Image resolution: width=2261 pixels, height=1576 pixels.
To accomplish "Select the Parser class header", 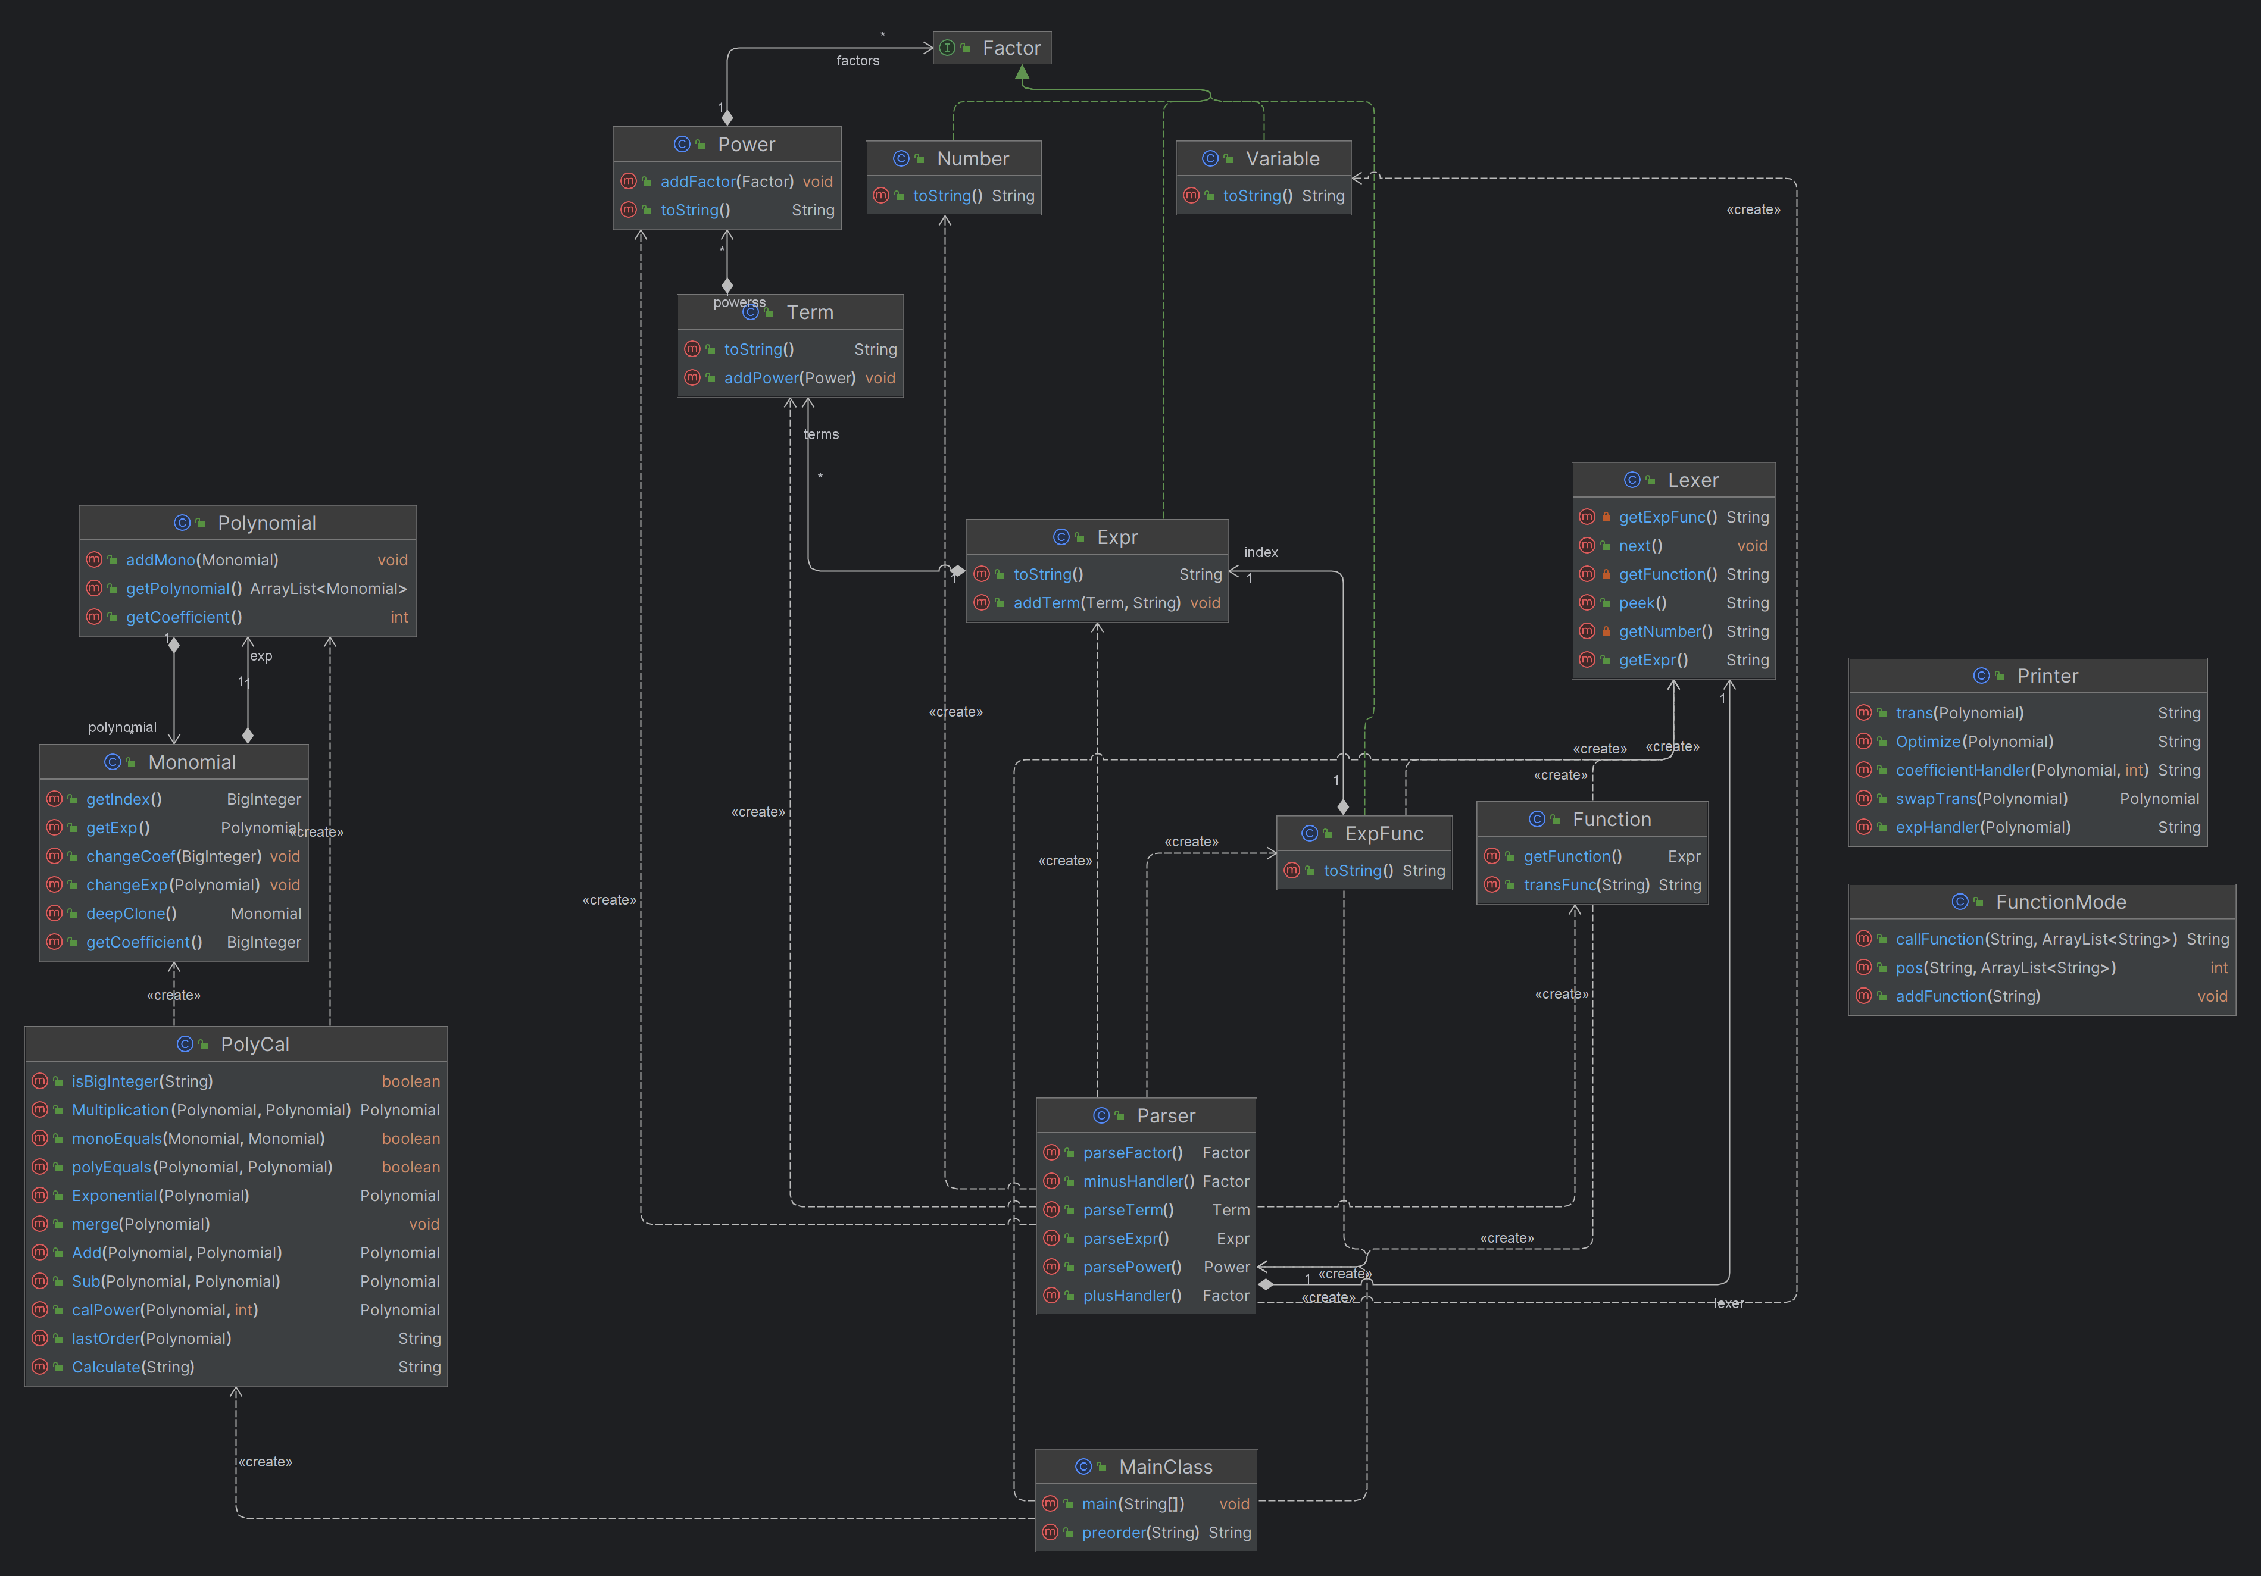I will 1146,1115.
